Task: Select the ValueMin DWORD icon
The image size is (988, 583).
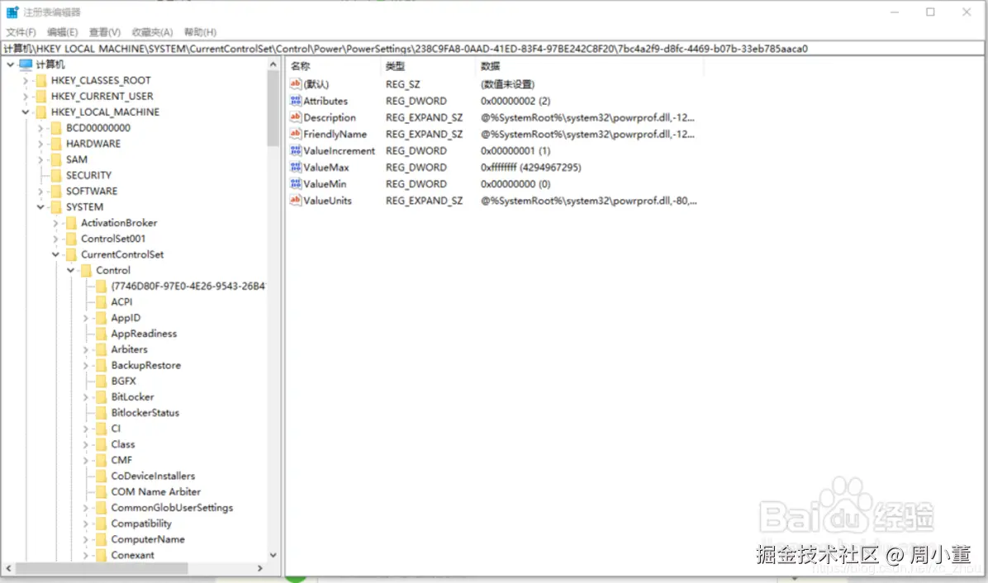Action: pos(296,184)
